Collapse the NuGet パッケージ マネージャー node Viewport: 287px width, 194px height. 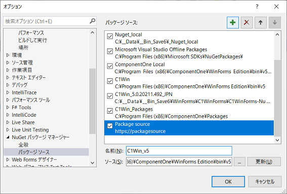(8, 137)
